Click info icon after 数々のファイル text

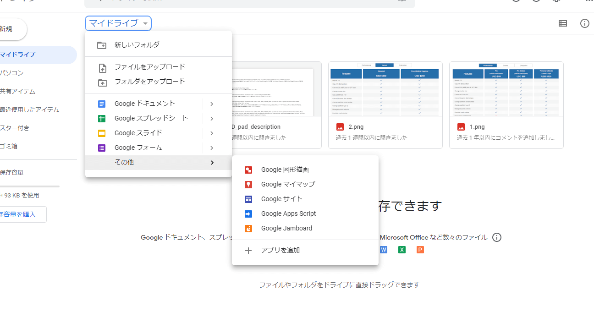coord(497,237)
